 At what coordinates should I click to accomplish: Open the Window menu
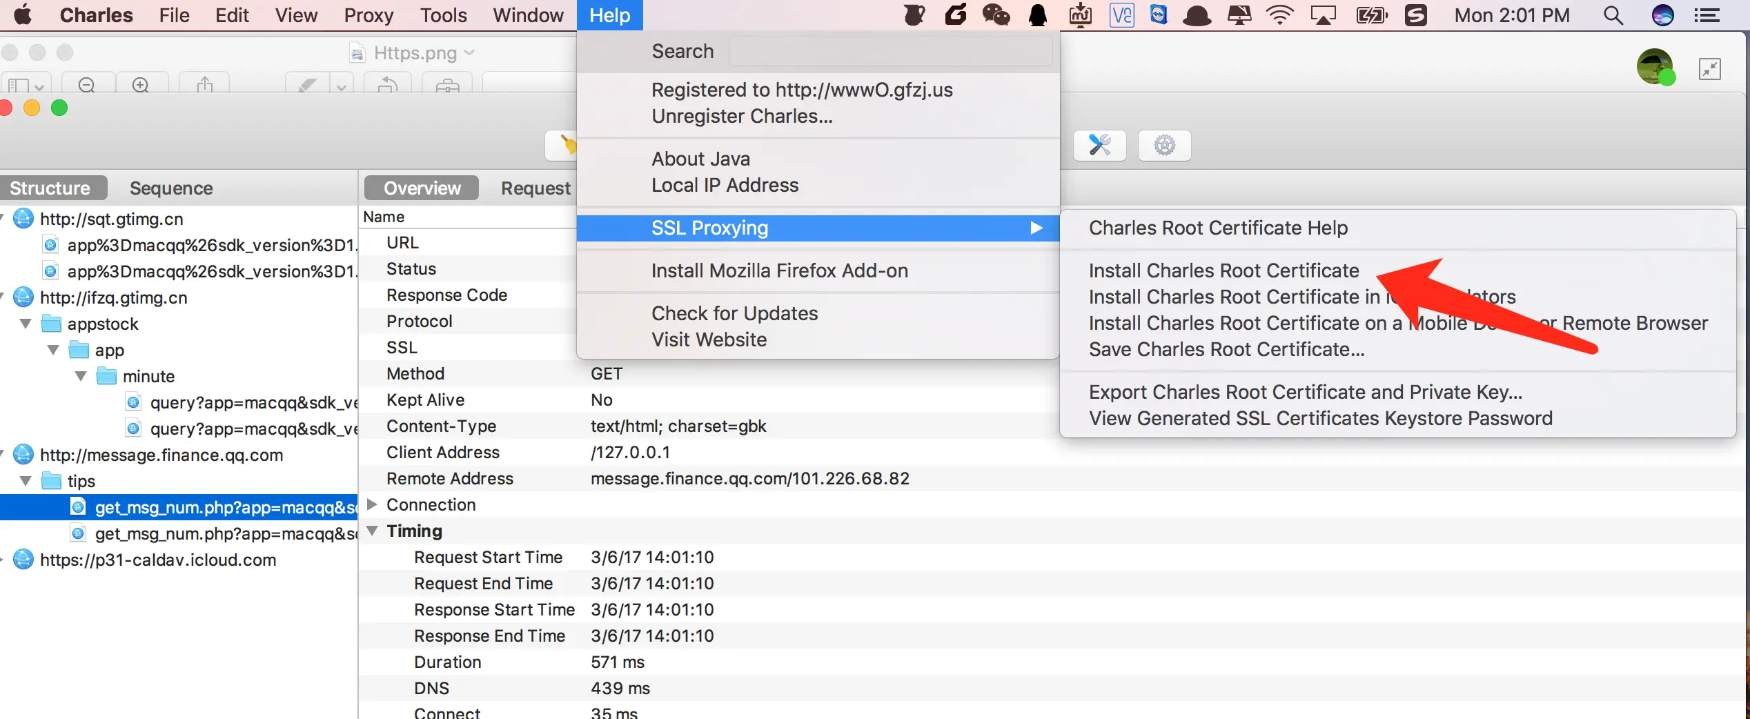tap(528, 15)
